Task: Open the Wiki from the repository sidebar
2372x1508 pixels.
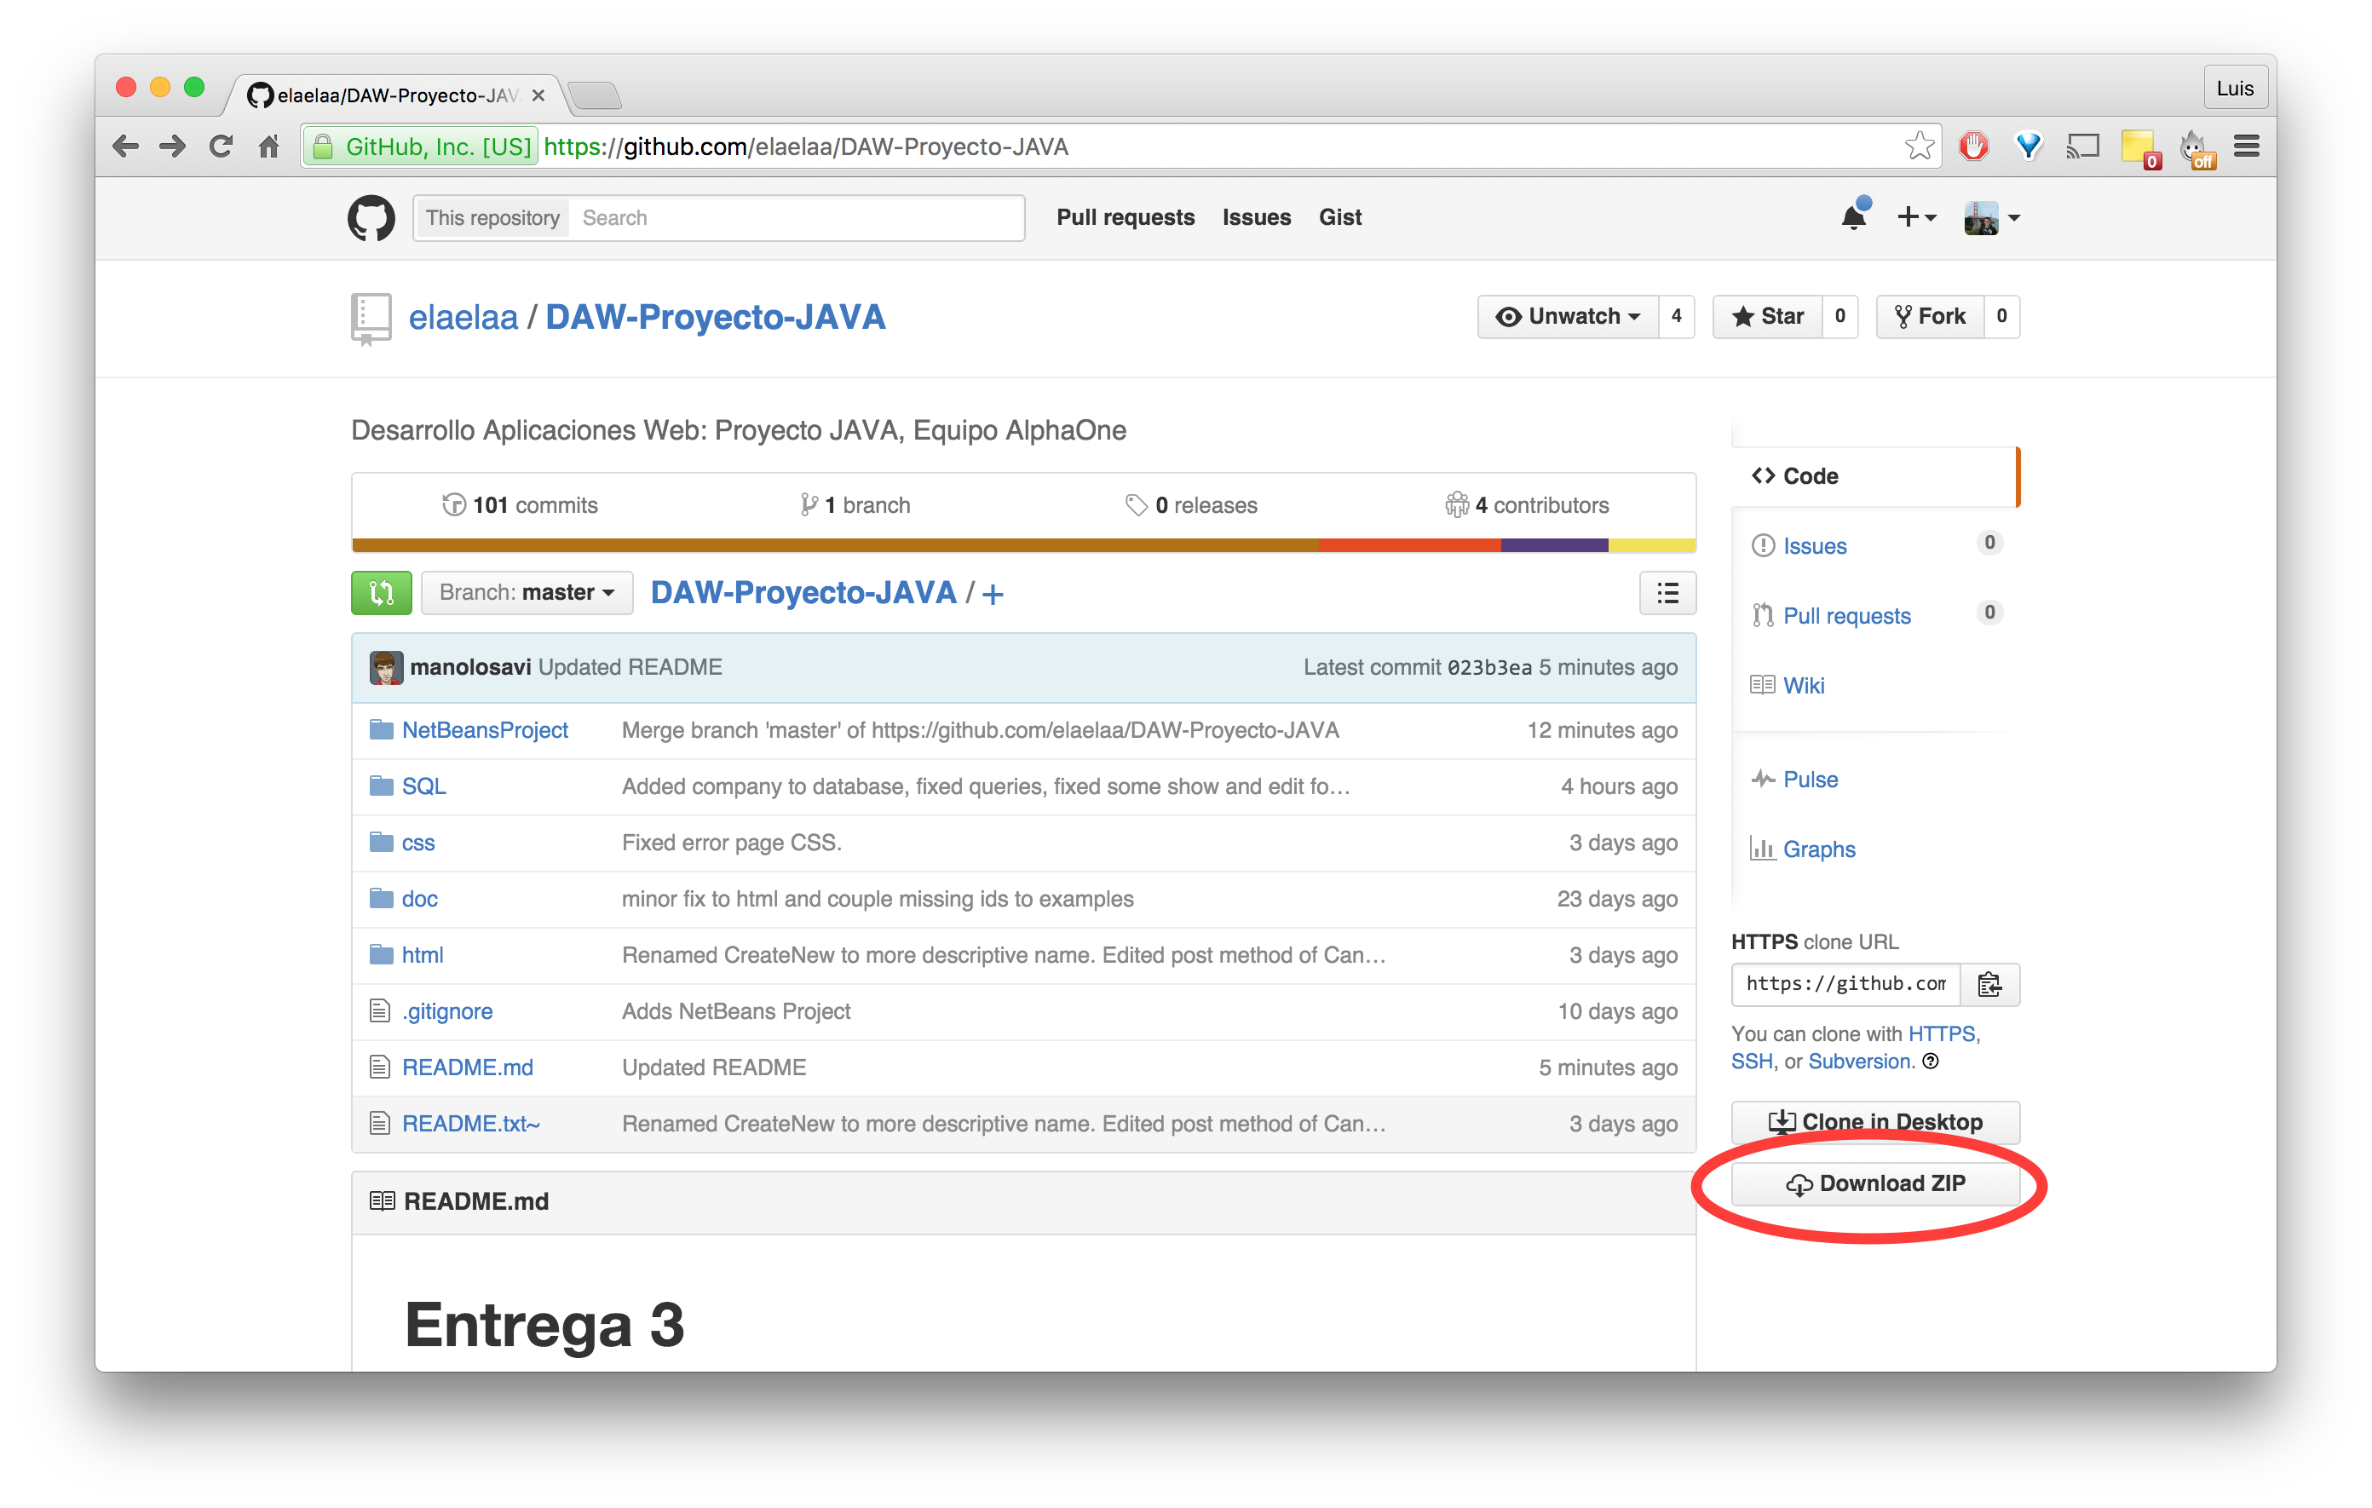Action: [x=1803, y=684]
